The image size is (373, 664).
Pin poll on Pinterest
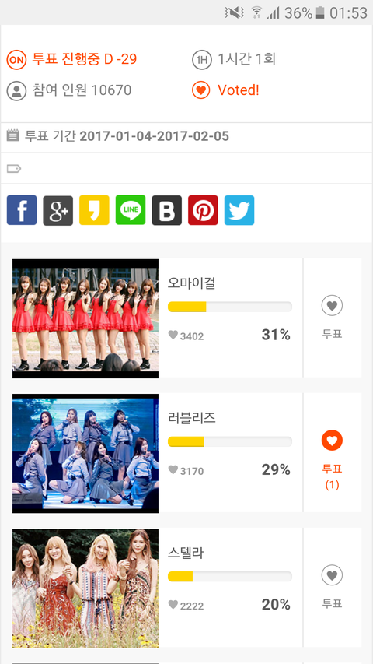(203, 210)
